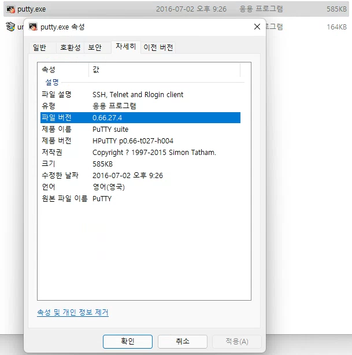Click the 164KB size in Explorer list
The image size is (352, 355).
(336, 27)
